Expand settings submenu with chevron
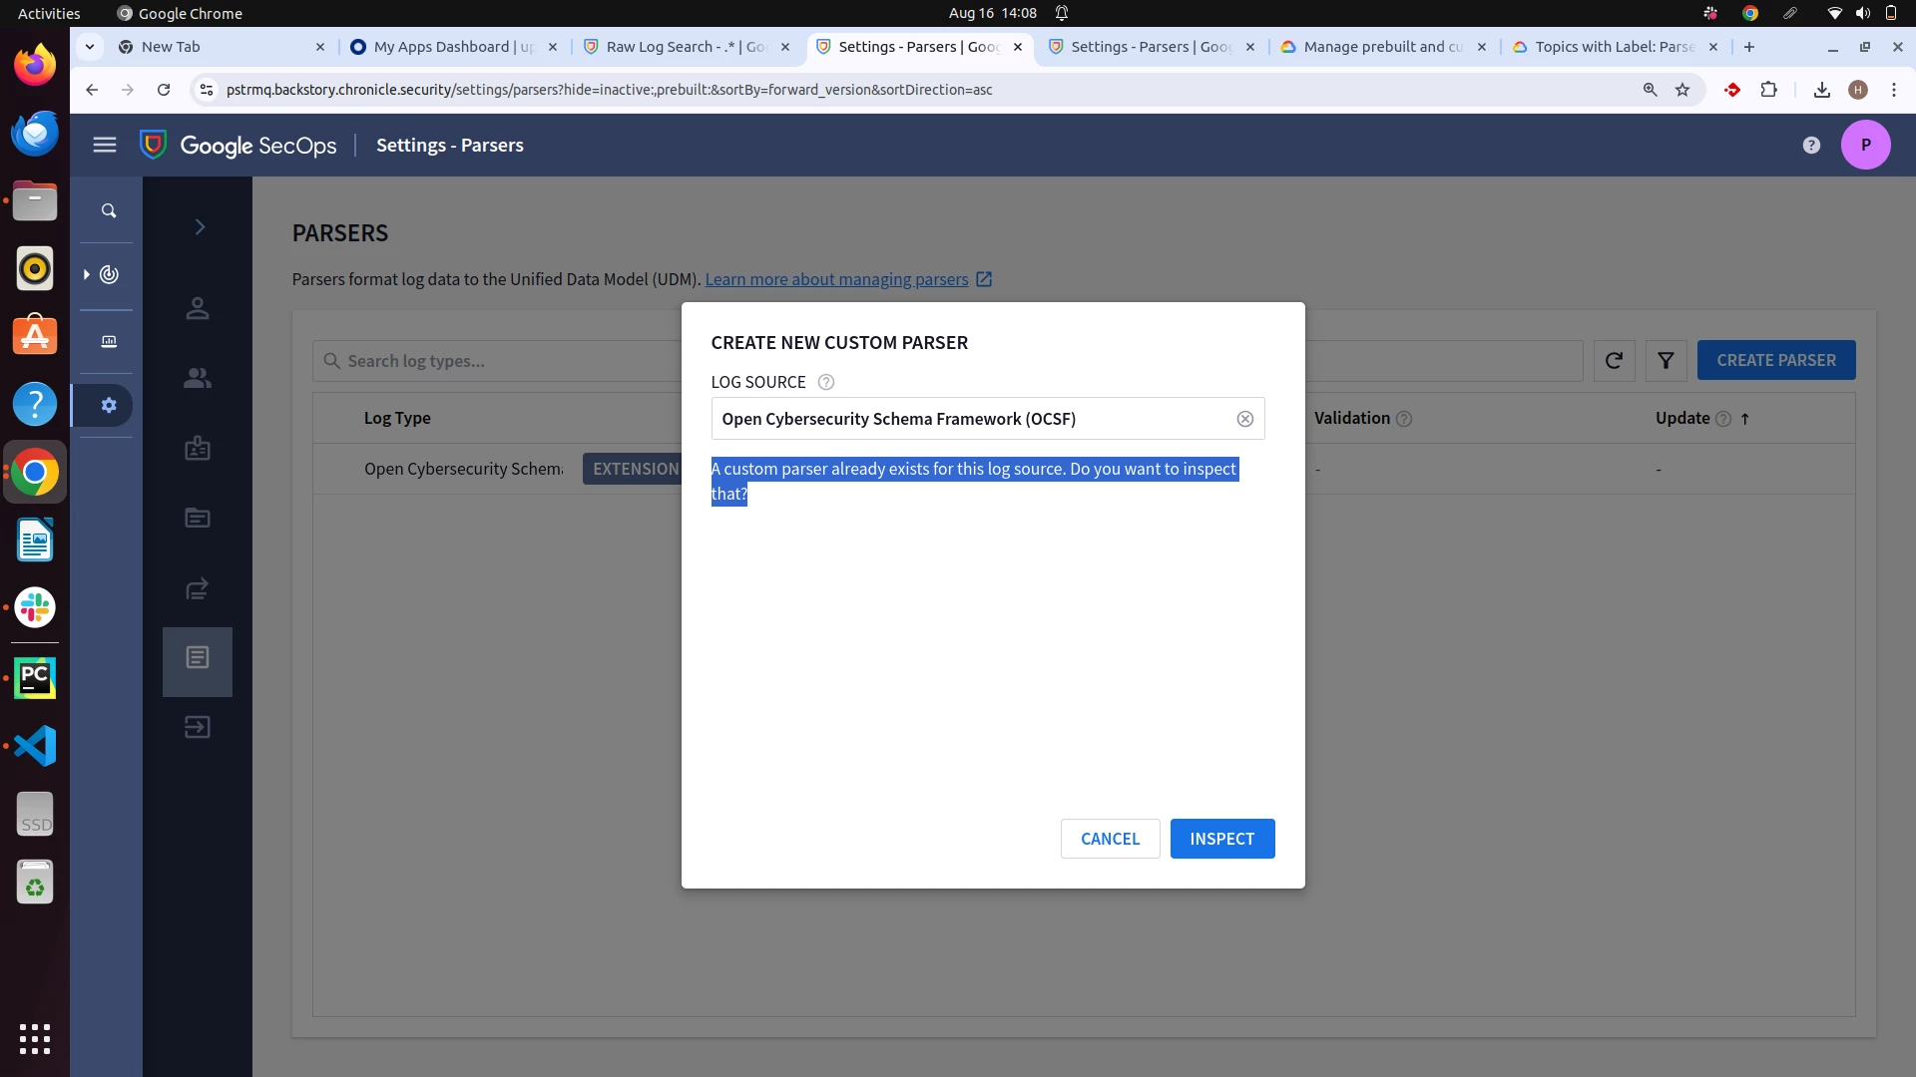The height and width of the screenshot is (1077, 1916). 200,227
